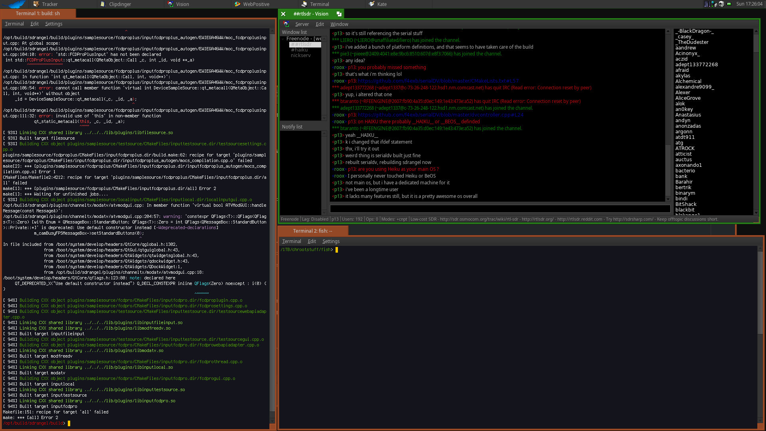Select the ##rtlsdr channel in Window list
Screen dimensions: 766x431
[x=305, y=44]
